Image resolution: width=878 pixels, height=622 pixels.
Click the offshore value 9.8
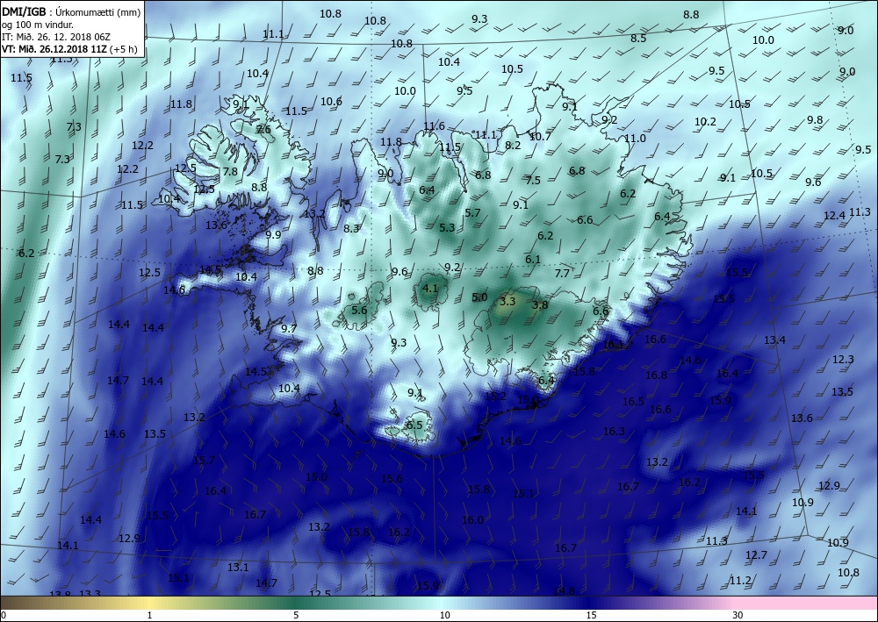816,119
